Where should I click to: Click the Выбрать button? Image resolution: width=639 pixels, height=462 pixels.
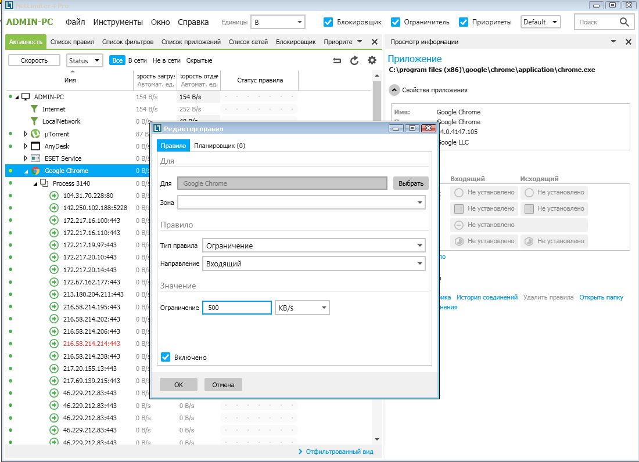tap(411, 183)
